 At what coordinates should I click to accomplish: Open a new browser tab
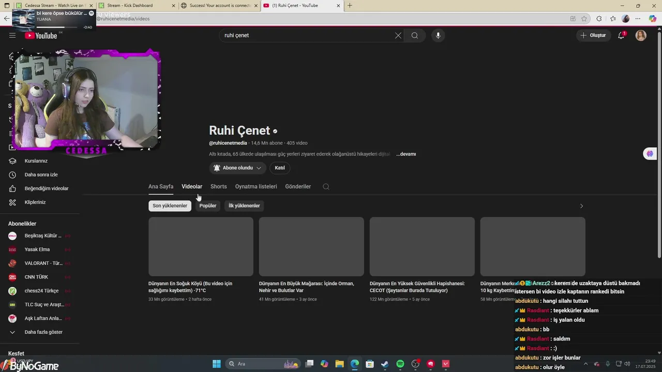[350, 6]
